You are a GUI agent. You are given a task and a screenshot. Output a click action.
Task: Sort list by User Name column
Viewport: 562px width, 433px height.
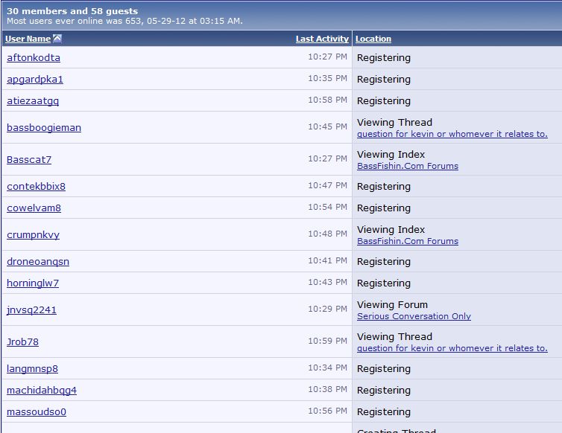(28, 39)
